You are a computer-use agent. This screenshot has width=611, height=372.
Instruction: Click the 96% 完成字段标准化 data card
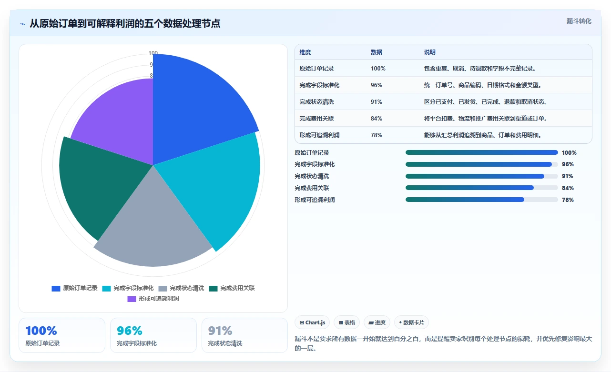point(153,335)
